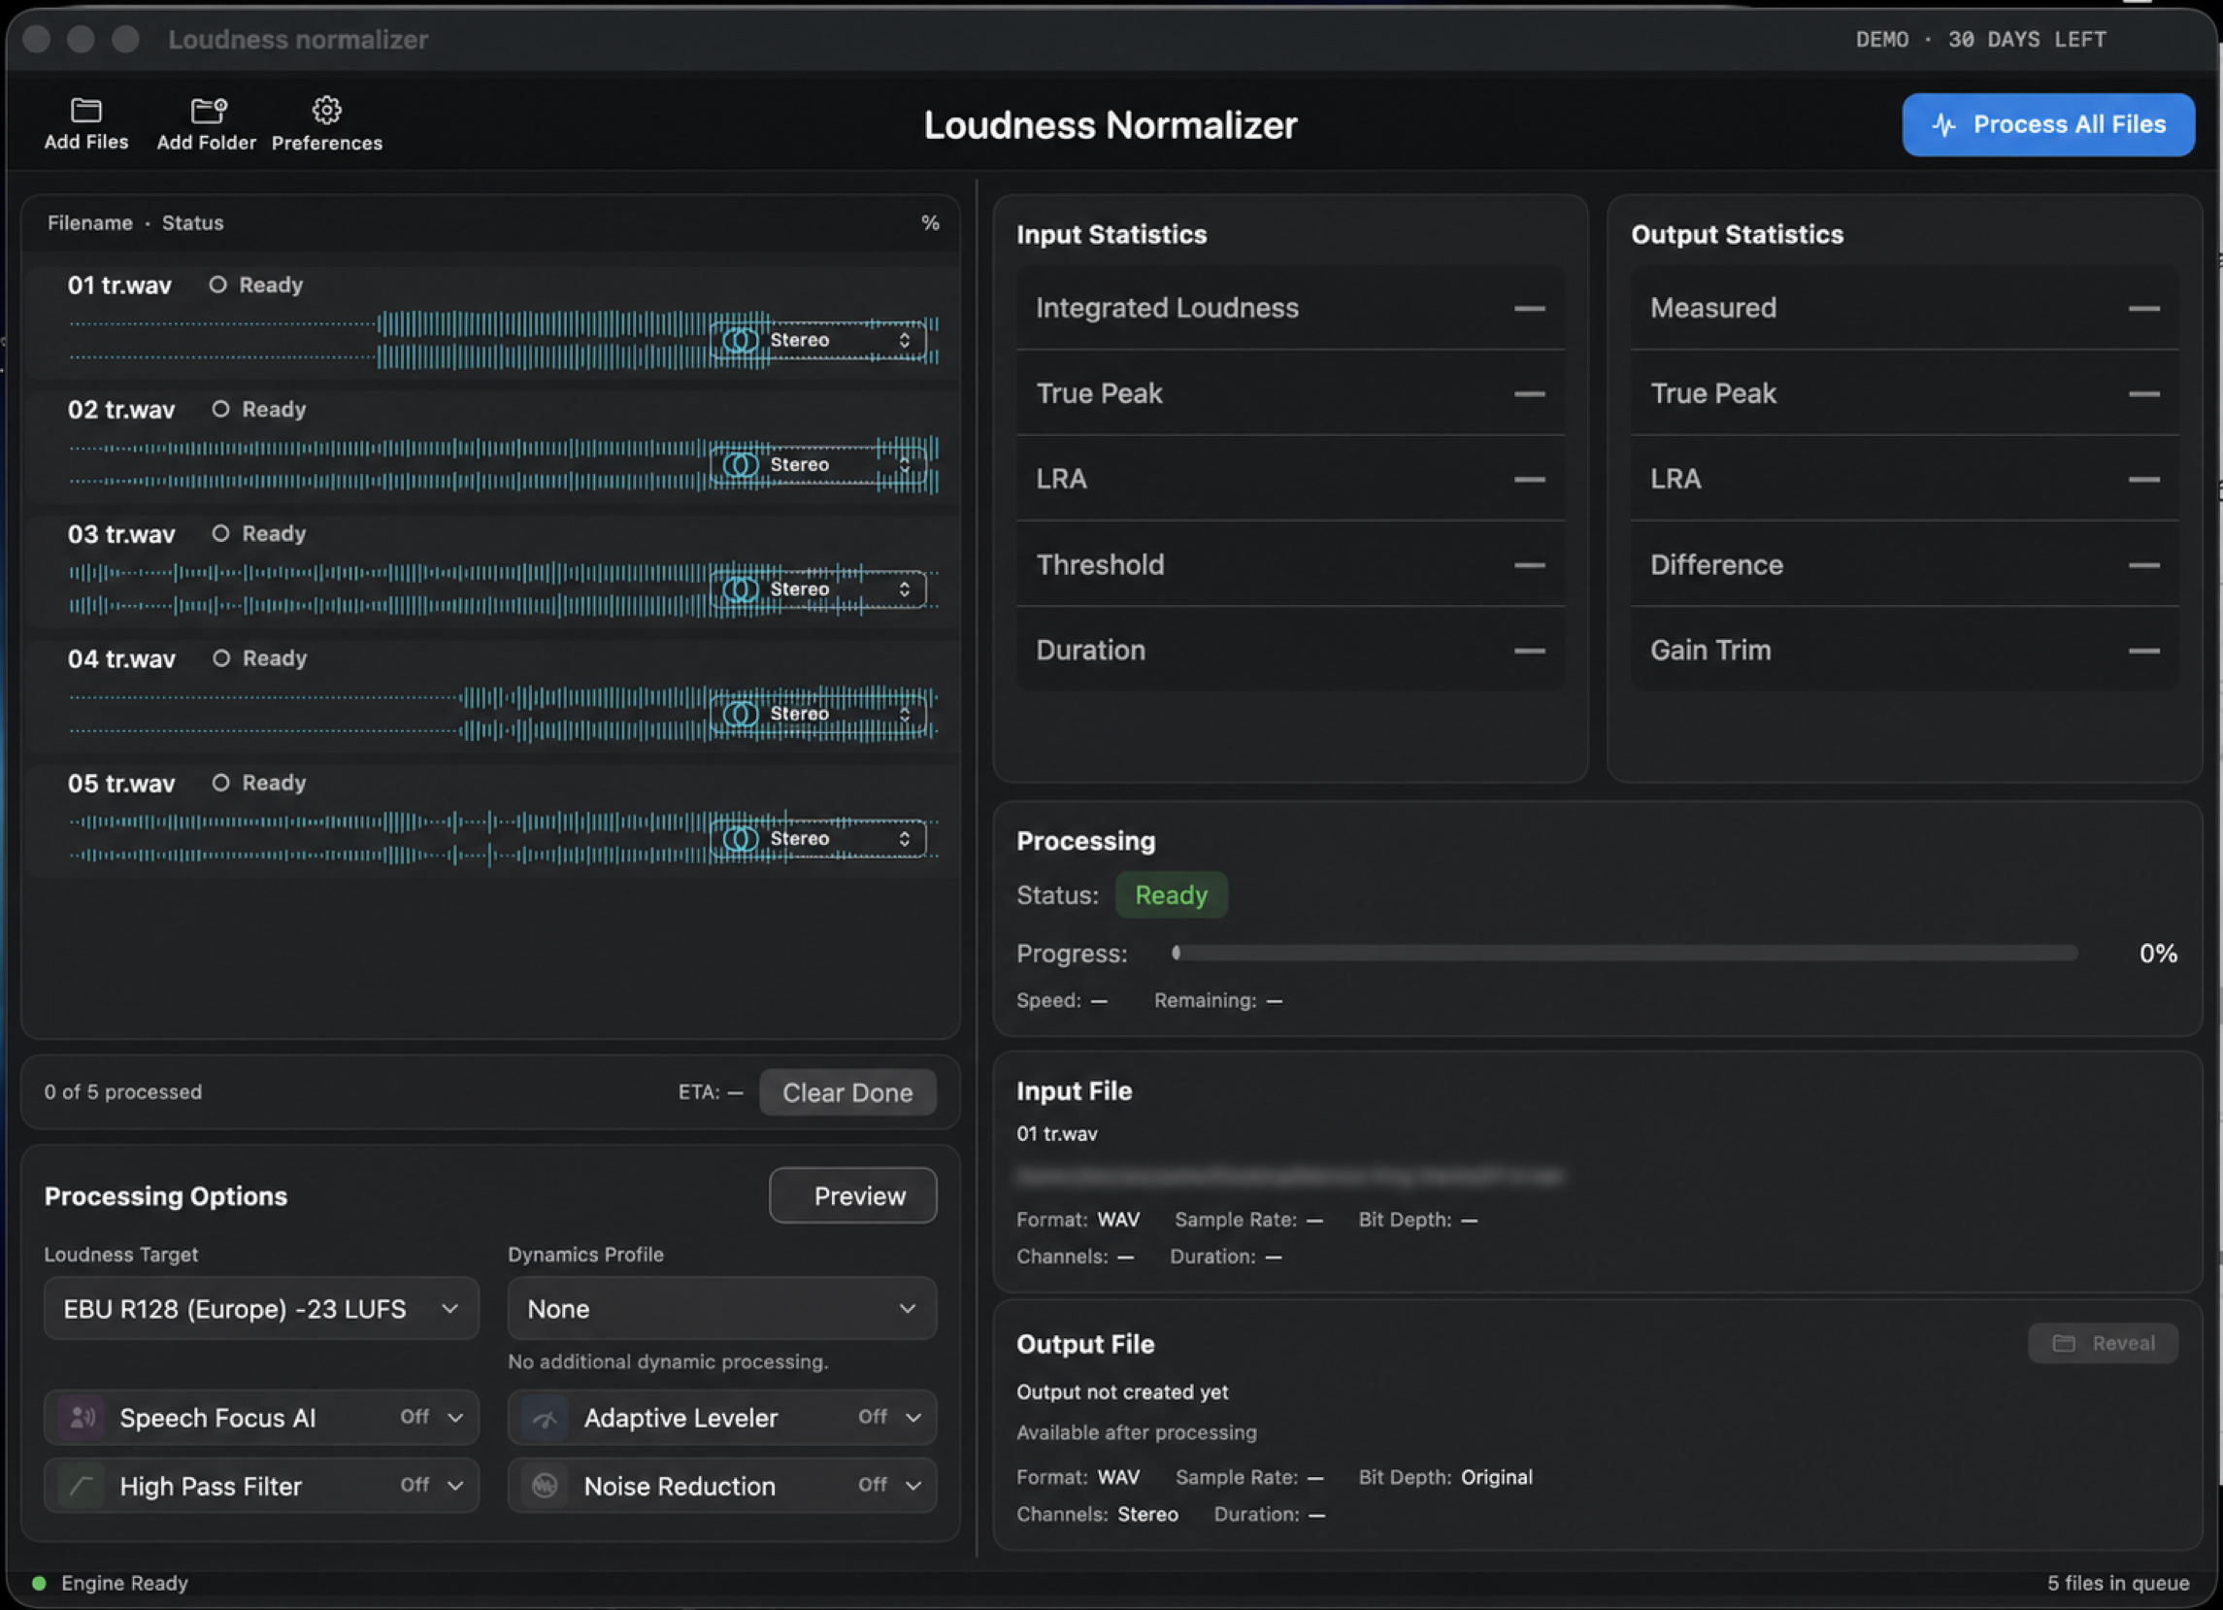
Task: Click the stereo rings icon on 05 tr.wav
Action: (740, 838)
